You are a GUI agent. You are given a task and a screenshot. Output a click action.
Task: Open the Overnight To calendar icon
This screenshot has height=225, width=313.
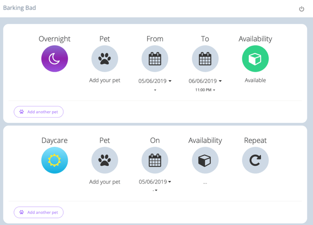pos(205,59)
